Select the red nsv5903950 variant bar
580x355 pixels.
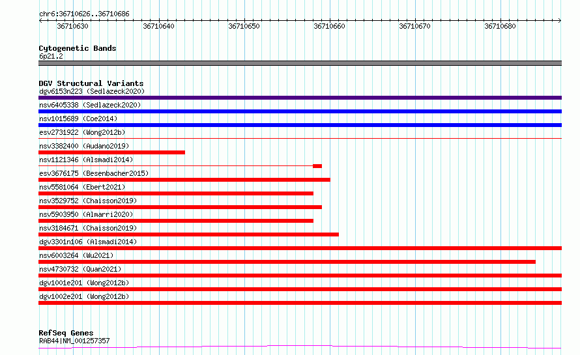[176, 221]
